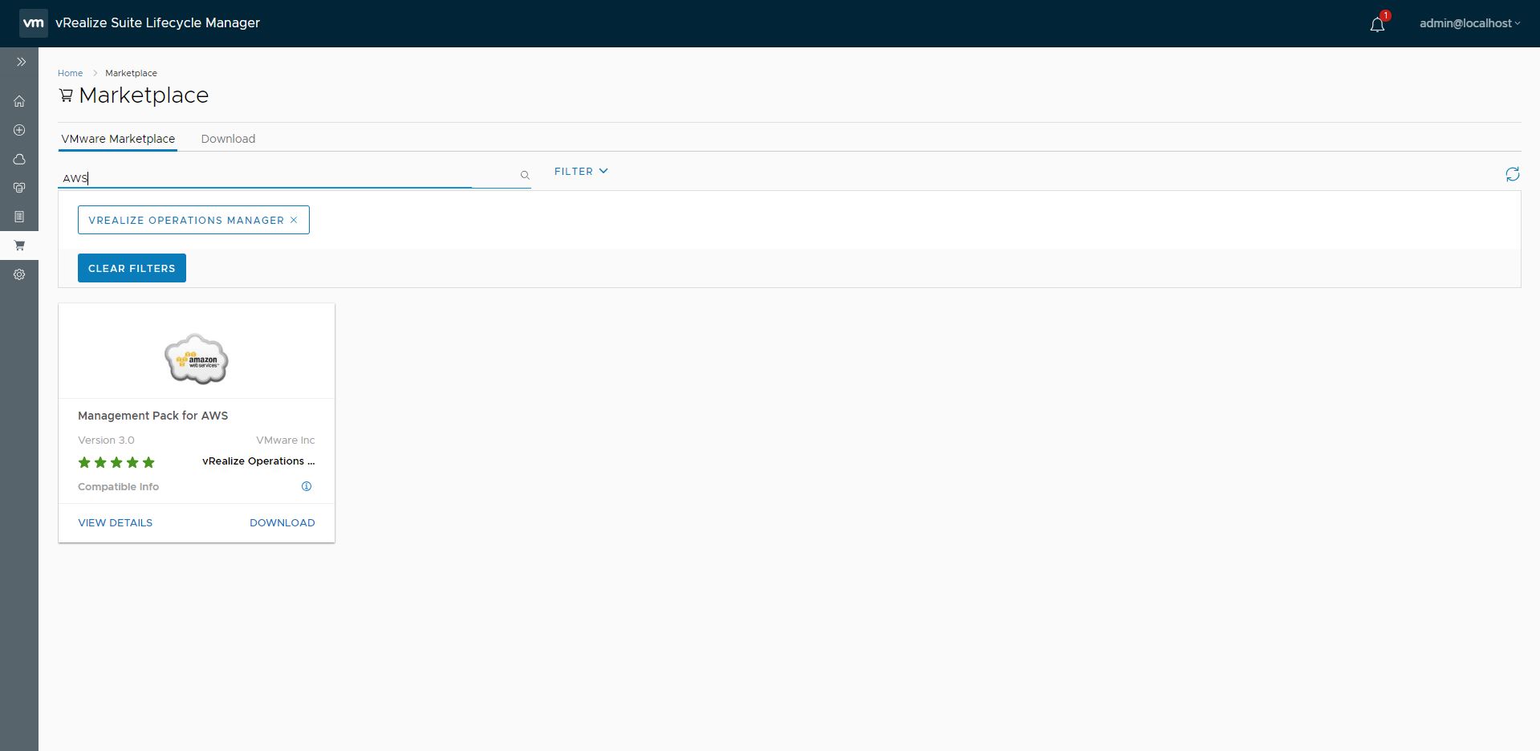
Task: Click the vRealize Operations product label
Action: coord(258,461)
